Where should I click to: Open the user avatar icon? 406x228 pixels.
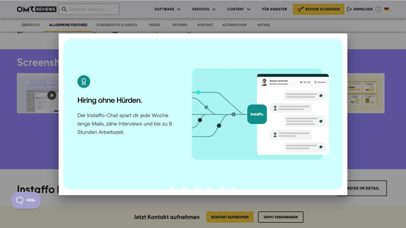[378, 9]
